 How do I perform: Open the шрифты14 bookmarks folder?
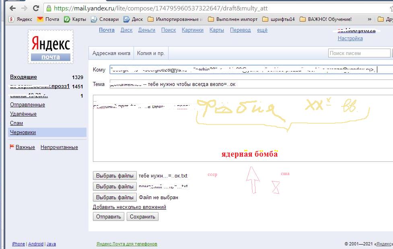(x=278, y=19)
